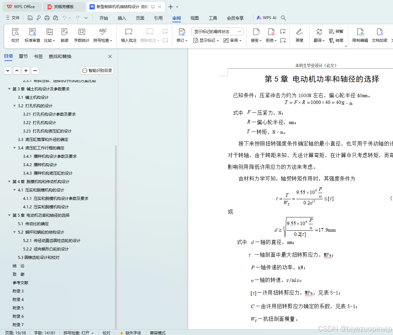Select 4.1.2 压实和脱模机构设计 heading
393x335 pixels.
click(x=46, y=207)
